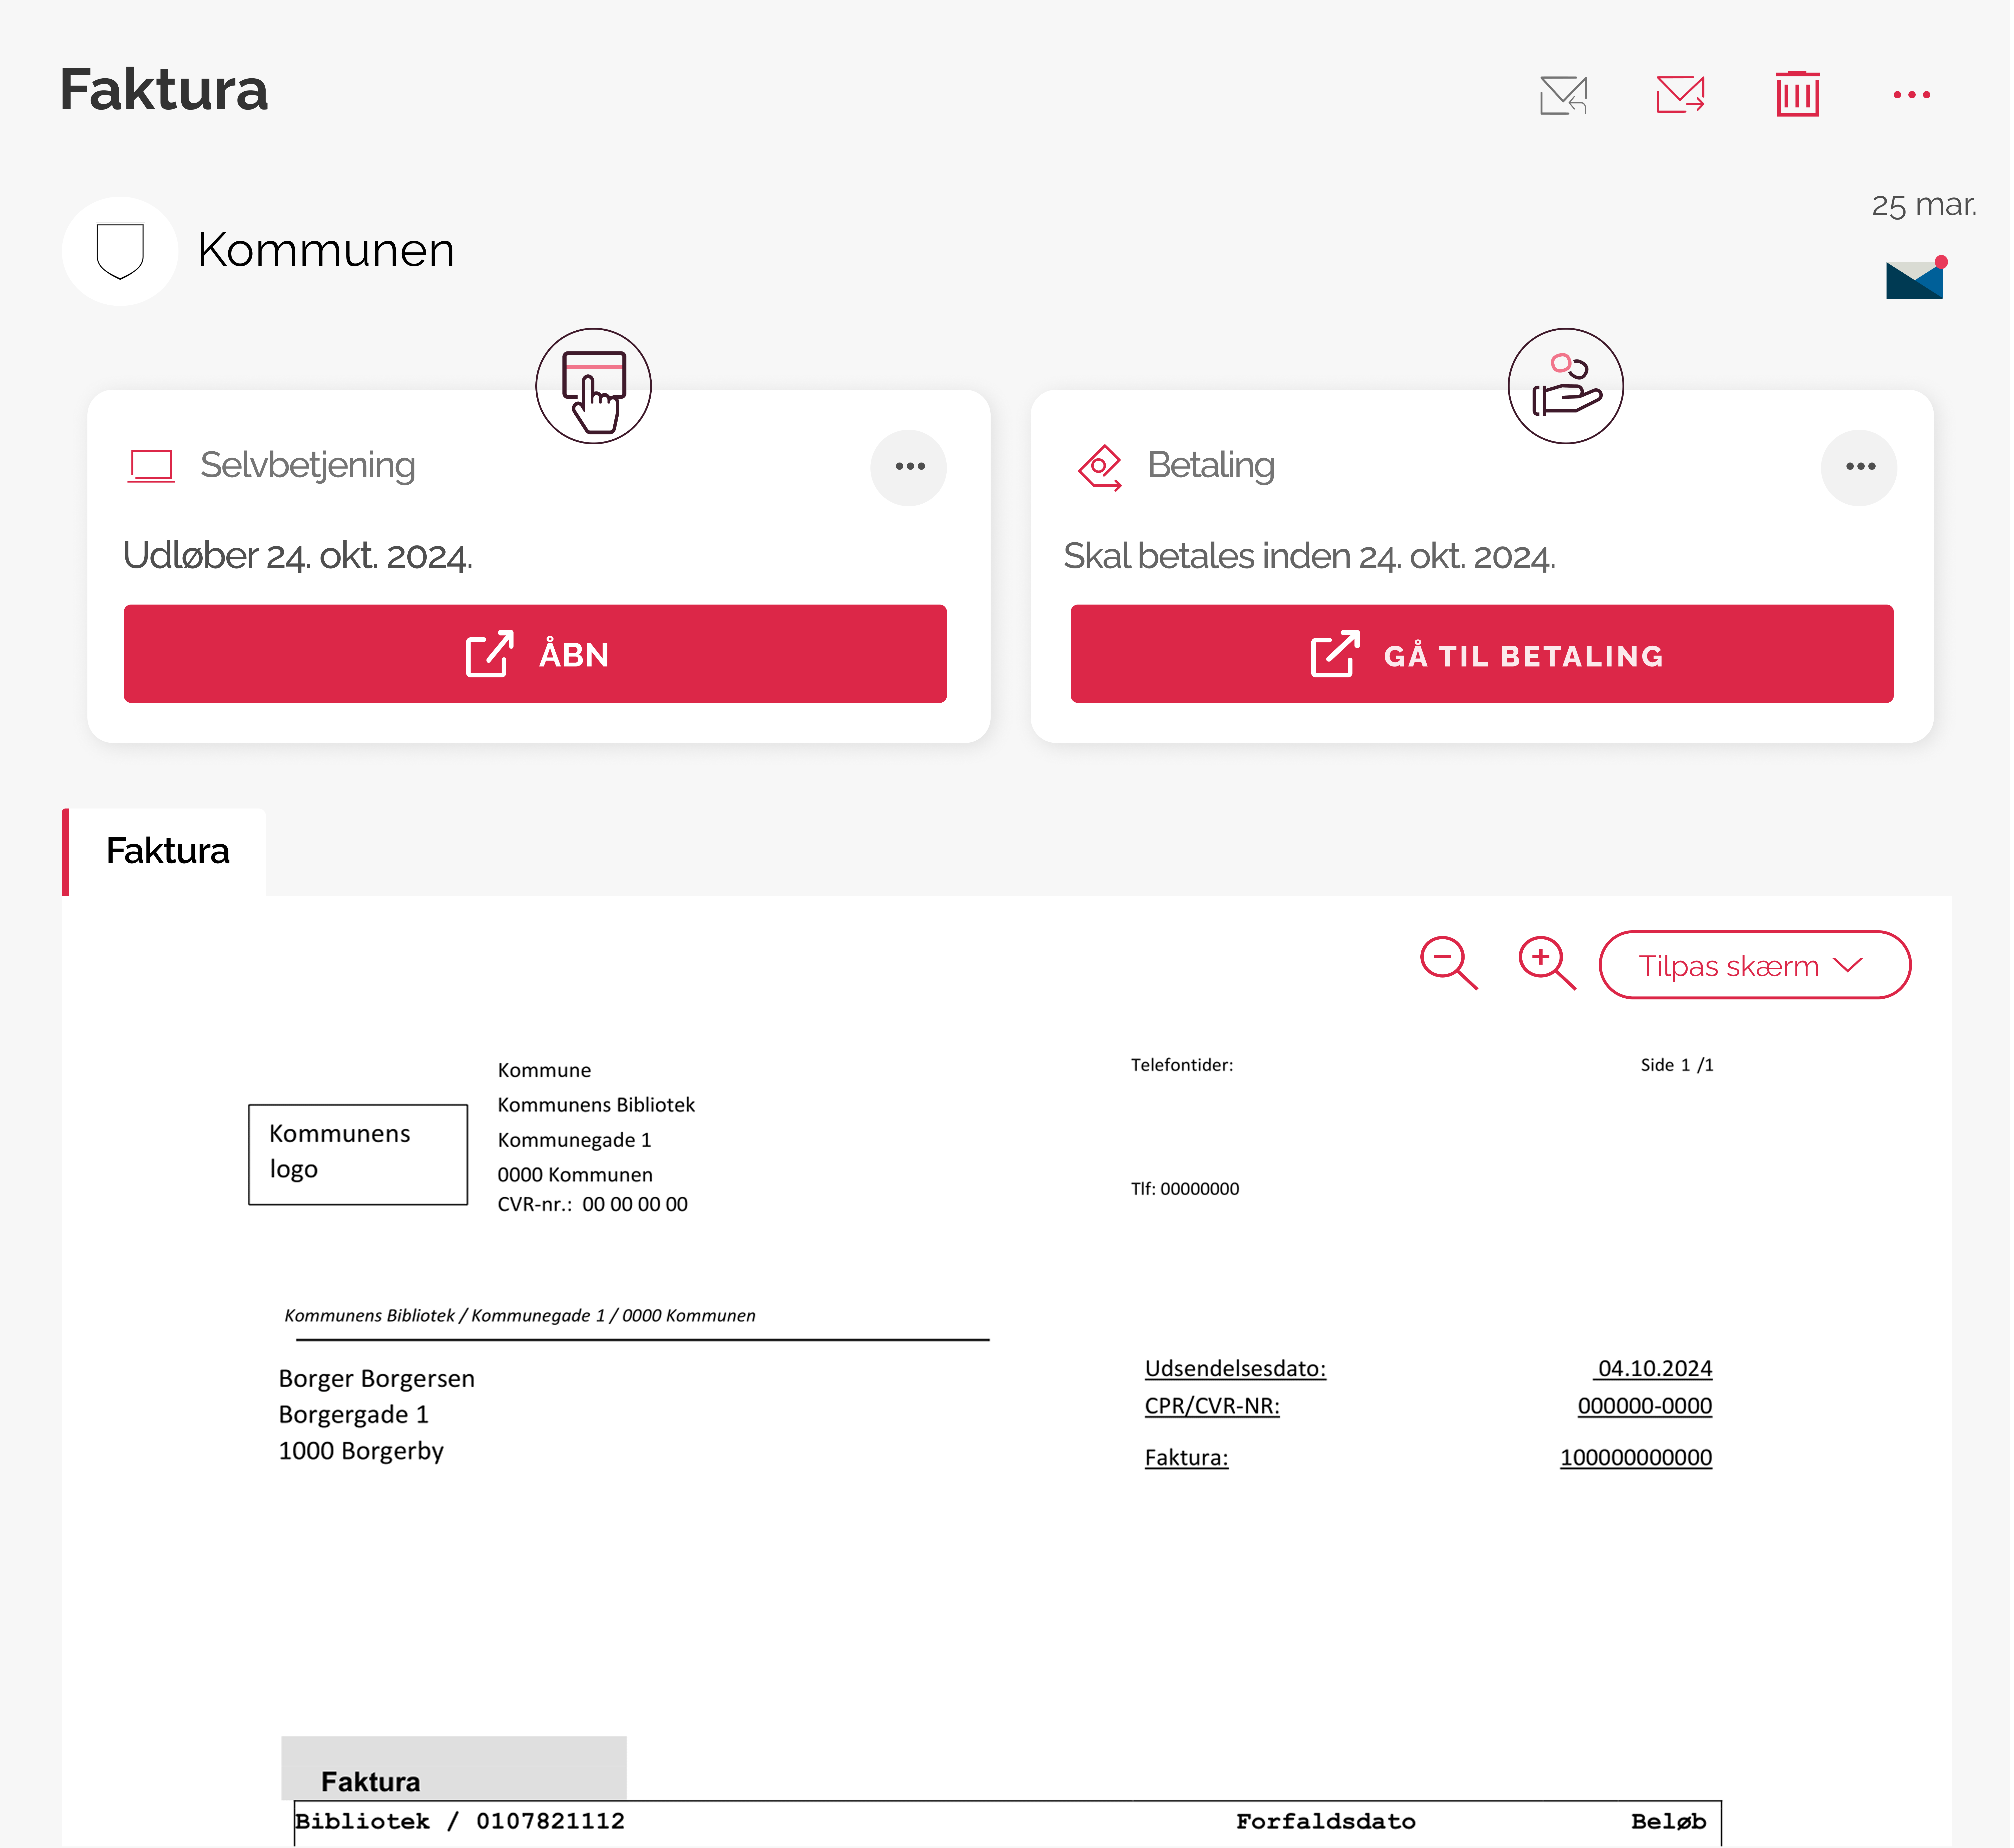Select the Faktura tab

167,851
